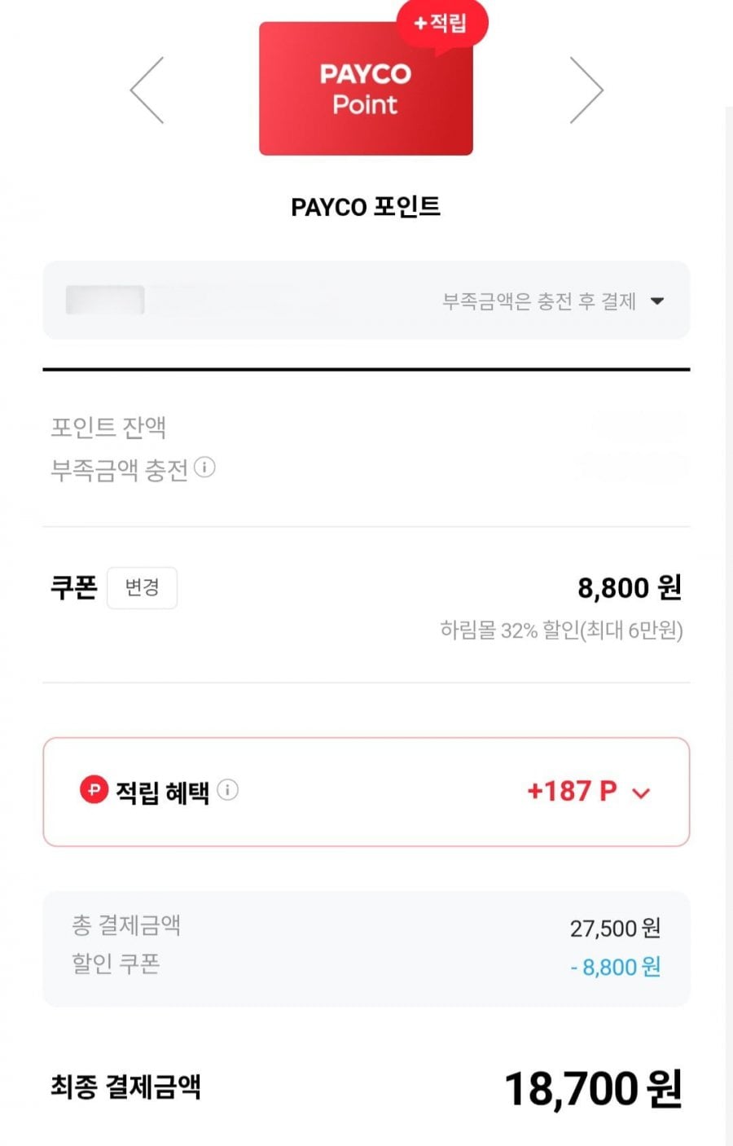
Task: Tap the +적립 badge on the card
Action: pos(441,24)
